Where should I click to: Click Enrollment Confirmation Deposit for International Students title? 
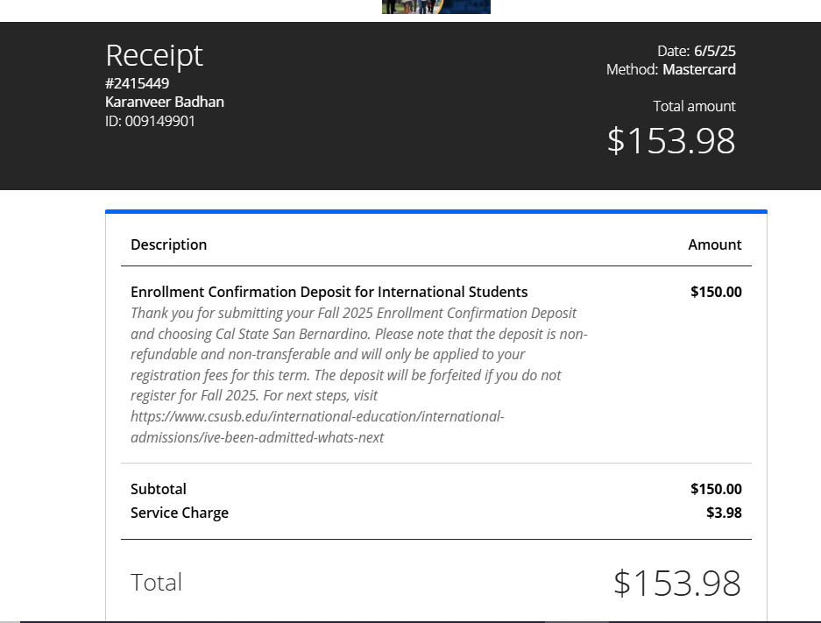tap(329, 292)
